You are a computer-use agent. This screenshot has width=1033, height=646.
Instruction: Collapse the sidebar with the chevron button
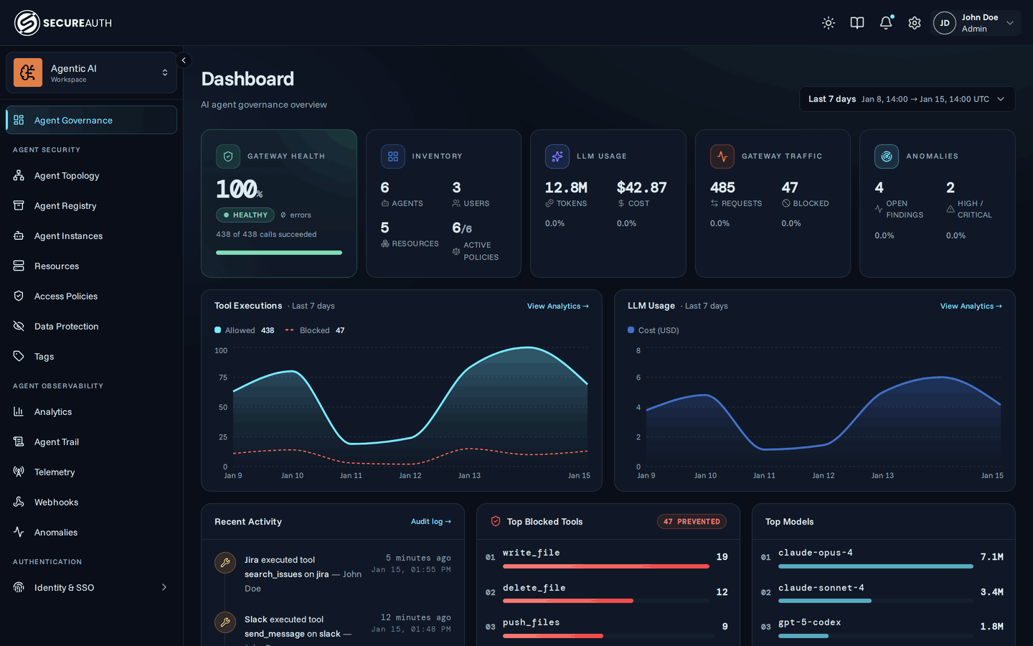184,60
